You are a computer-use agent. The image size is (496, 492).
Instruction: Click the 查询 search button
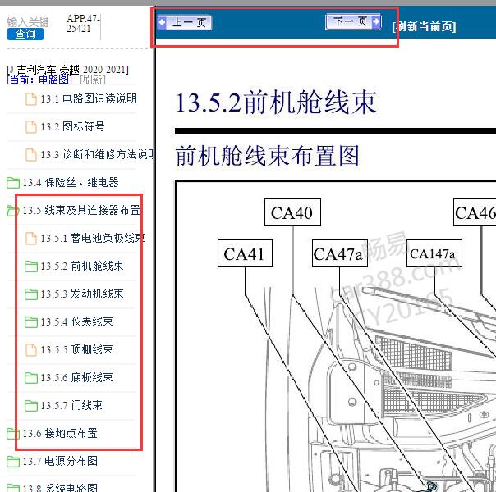coord(25,34)
